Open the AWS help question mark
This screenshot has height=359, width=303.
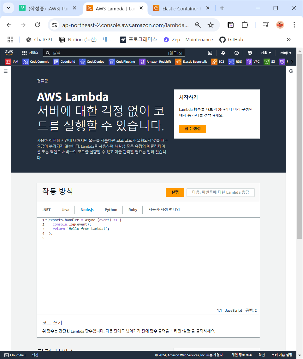236,53
